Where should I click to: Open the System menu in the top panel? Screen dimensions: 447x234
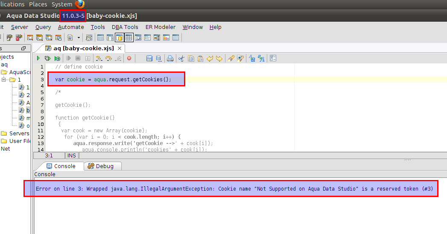point(62,4)
